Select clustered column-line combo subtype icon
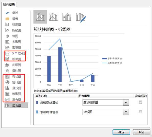Image resolution: width=152 pixels, height=137 pixels. click(x=40, y=17)
